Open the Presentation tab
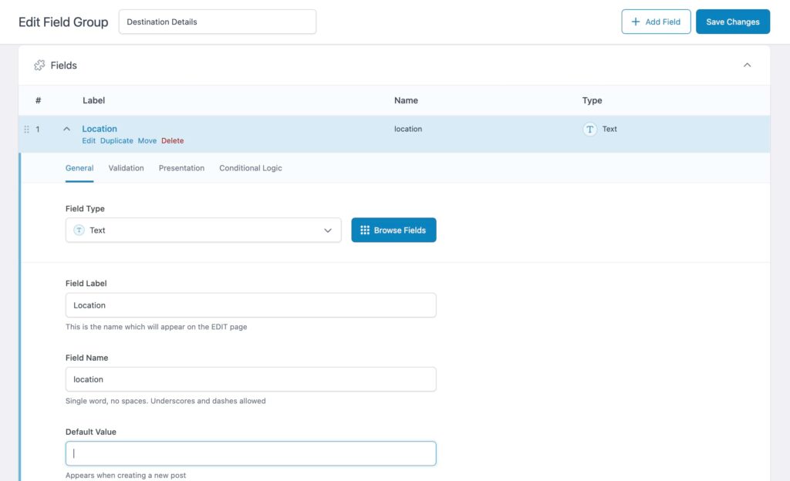790x481 pixels. pyautogui.click(x=181, y=168)
